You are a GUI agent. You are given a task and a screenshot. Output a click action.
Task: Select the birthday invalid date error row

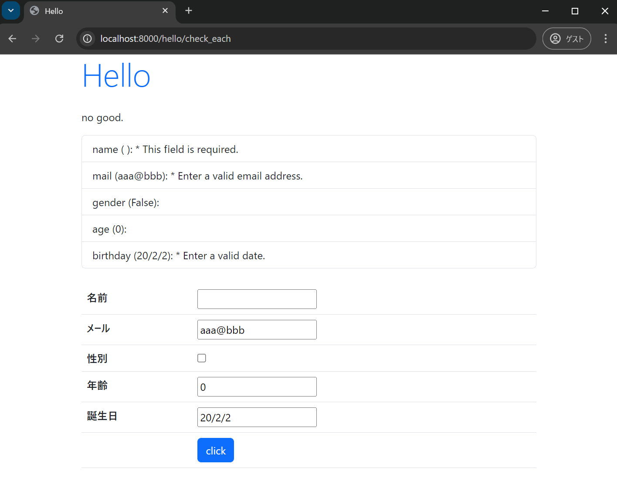click(x=308, y=255)
